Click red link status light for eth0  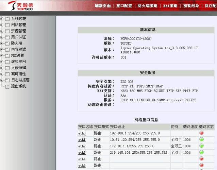click(201, 133)
